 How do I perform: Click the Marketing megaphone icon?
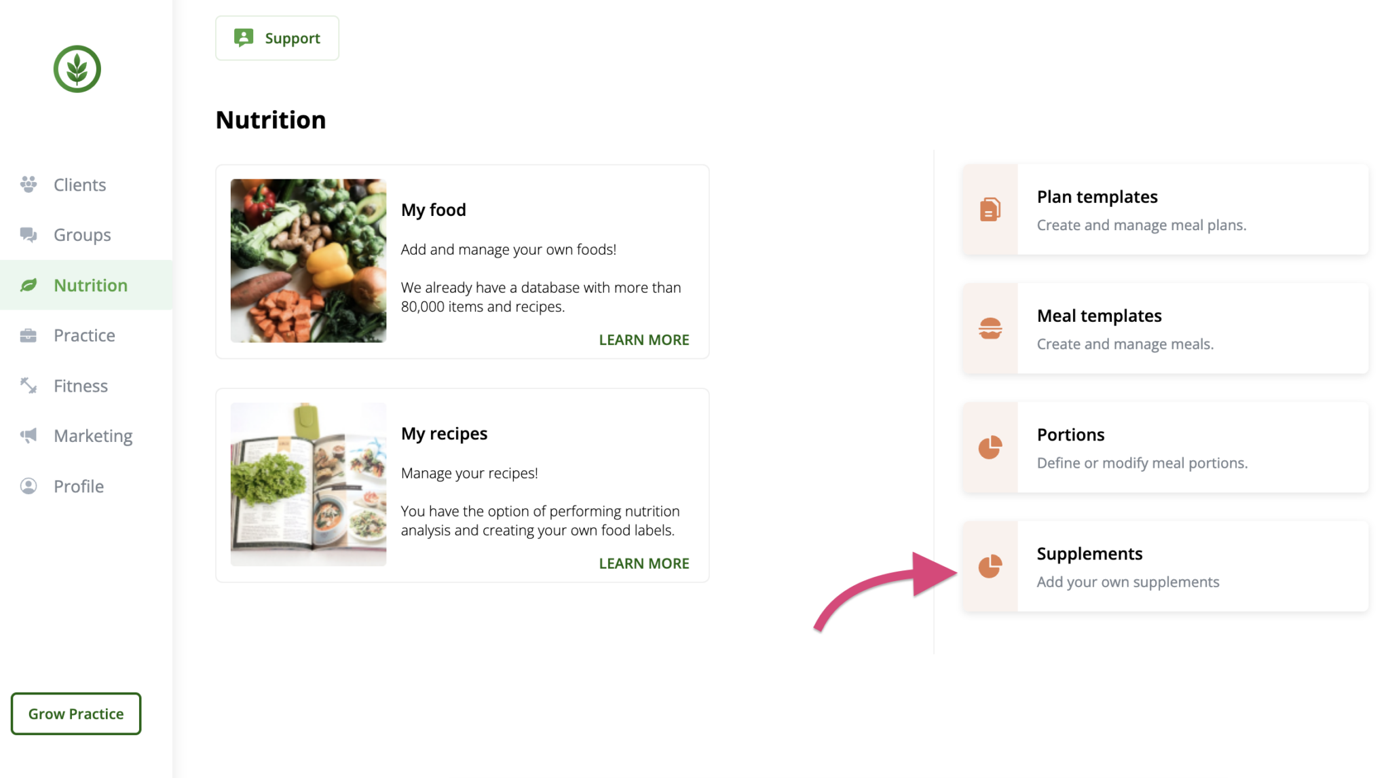tap(29, 436)
